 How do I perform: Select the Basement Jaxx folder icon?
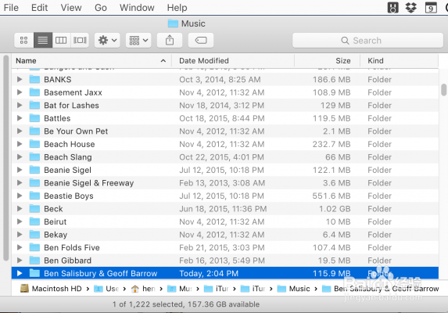(x=34, y=92)
